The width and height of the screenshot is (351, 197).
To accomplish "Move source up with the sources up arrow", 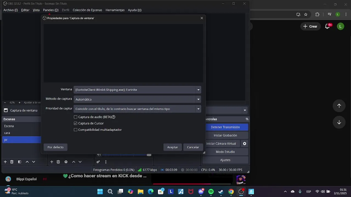I will point(73,162).
